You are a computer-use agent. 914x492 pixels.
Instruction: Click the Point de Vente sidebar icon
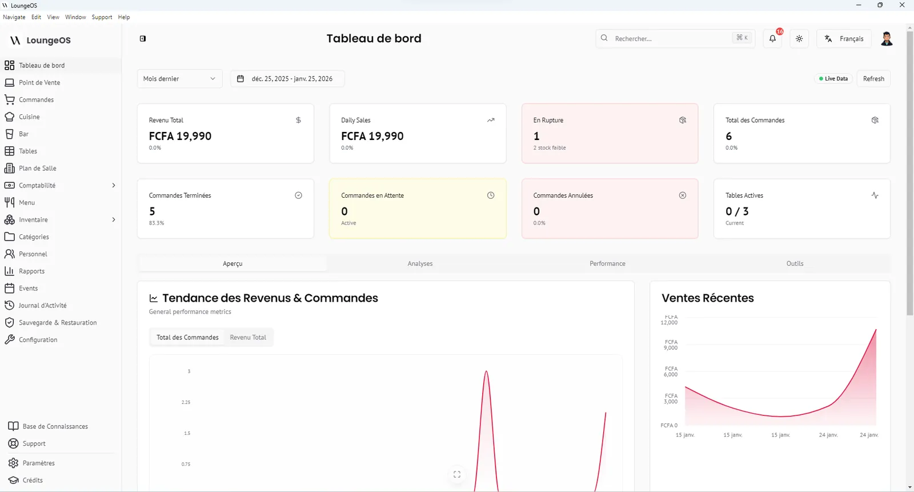(x=10, y=82)
